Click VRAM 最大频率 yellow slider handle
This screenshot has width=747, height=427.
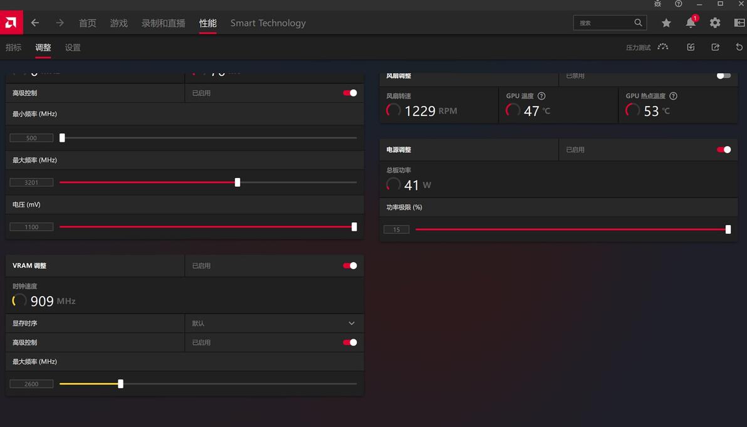(120, 384)
